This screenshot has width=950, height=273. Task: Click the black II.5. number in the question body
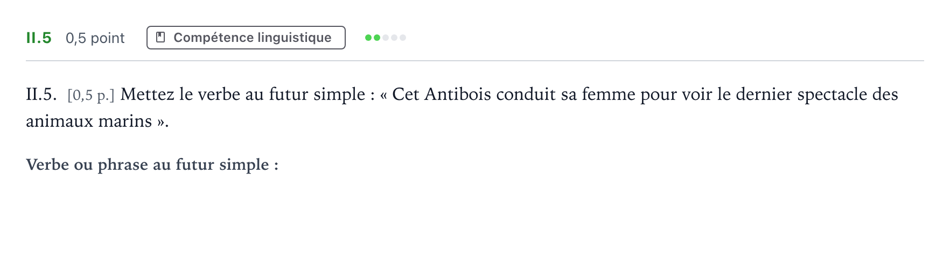point(41,94)
